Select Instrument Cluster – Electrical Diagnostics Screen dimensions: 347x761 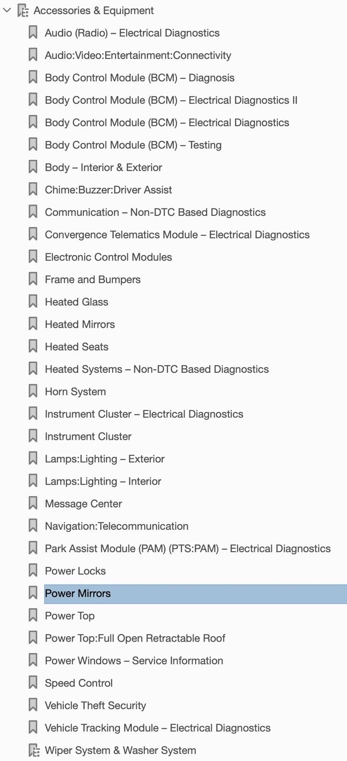[144, 414]
